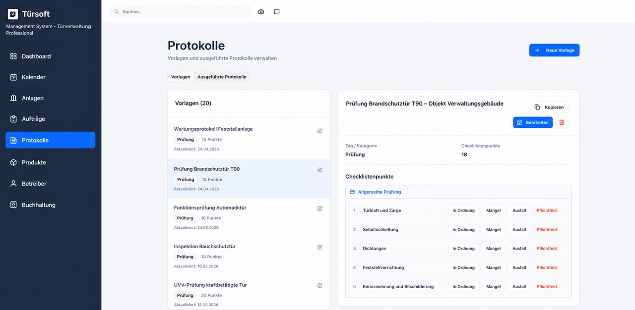Screen dimensions: 635x310
Task: Open the chat message icon
Action: point(277,11)
